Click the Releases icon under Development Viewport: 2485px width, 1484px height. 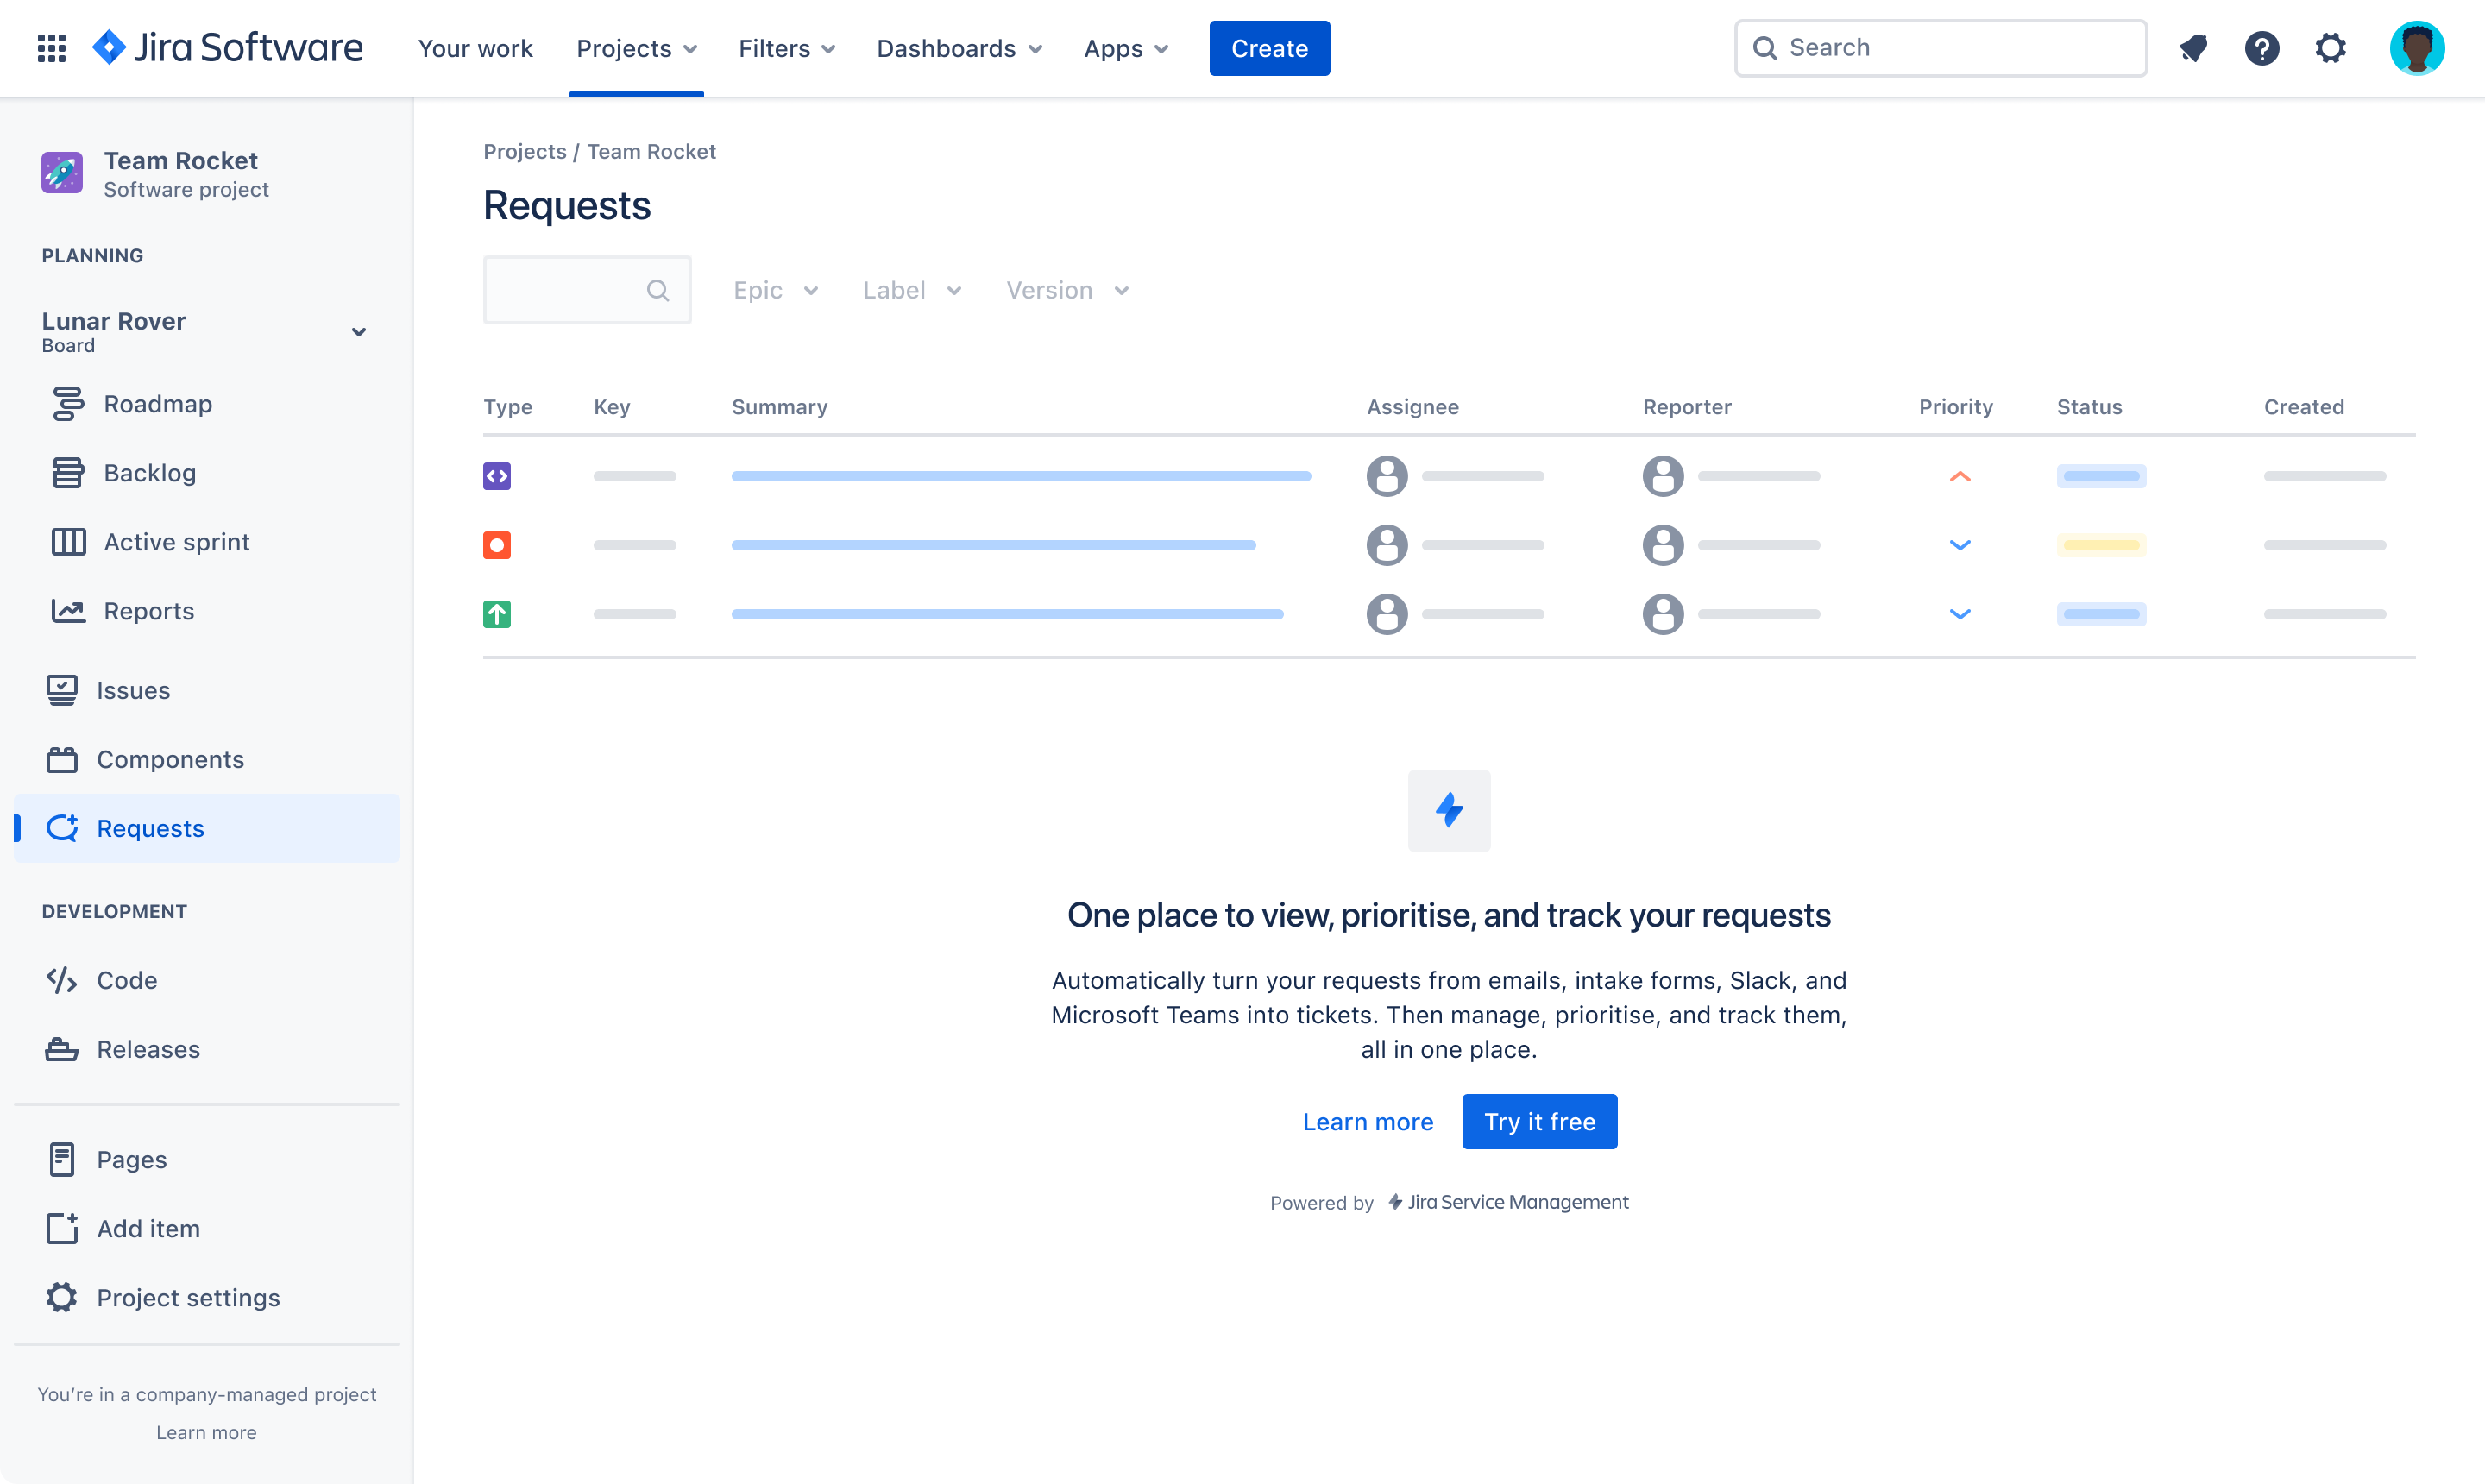click(x=64, y=1047)
